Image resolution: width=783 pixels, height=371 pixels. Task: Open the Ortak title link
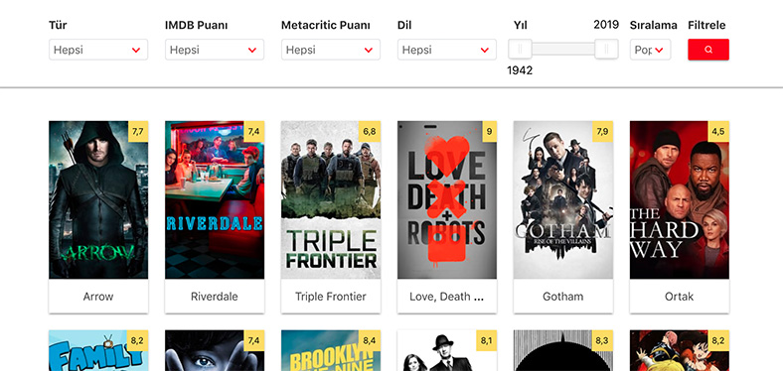click(x=679, y=297)
